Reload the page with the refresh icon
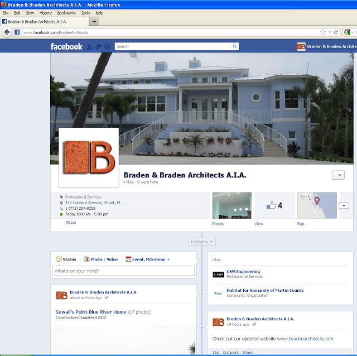Screen dimensions: 357x356 pyautogui.click(x=336, y=32)
